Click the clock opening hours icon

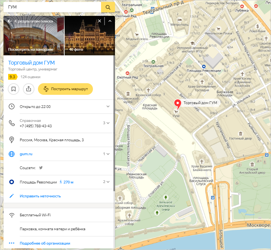click(x=12, y=106)
